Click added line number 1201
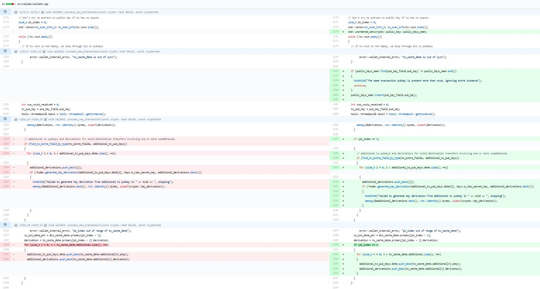Image resolution: width=540 pixels, height=289 pixels. (x=335, y=95)
